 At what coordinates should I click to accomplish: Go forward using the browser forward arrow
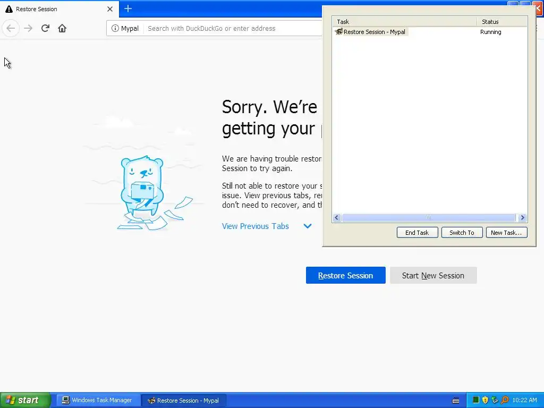click(28, 28)
